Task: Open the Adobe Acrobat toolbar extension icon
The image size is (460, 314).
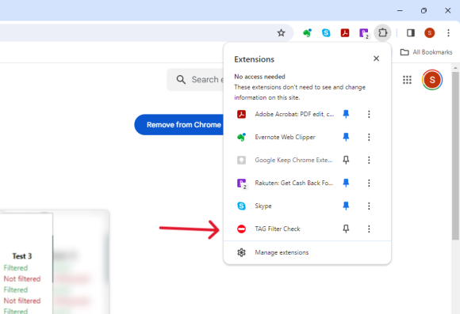Action: coord(345,32)
